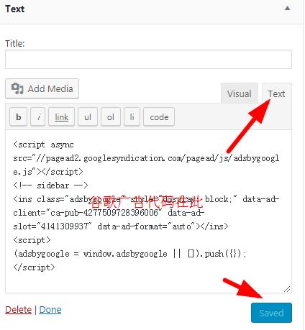Switch to the Text editor tab
The height and width of the screenshot is (330, 305).
pos(276,93)
